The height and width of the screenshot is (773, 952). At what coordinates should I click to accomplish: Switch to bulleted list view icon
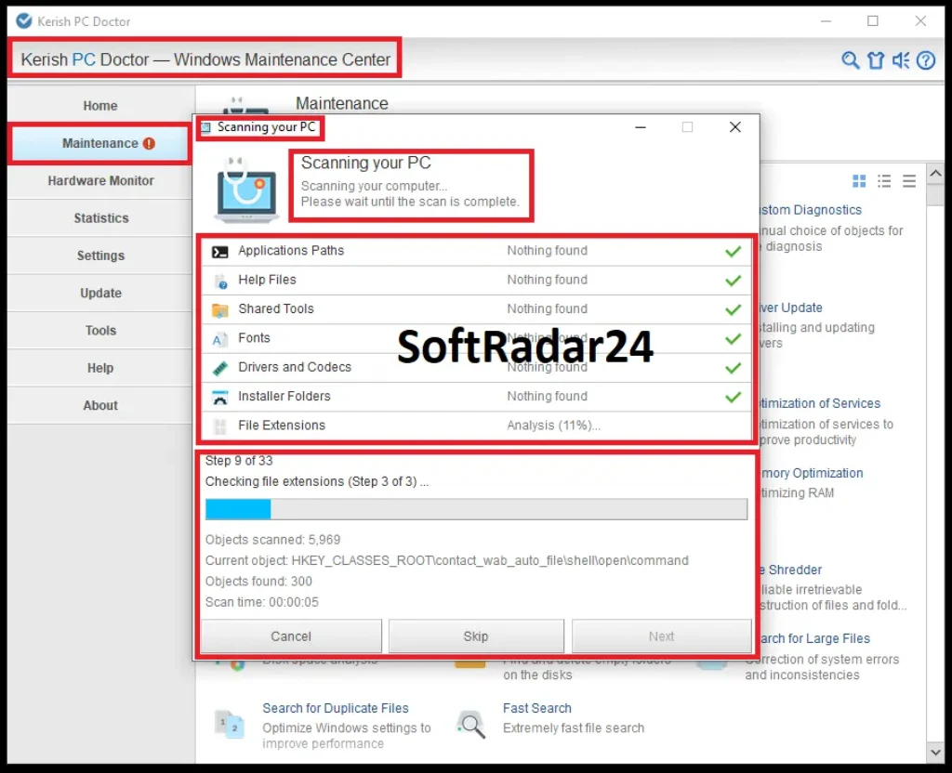click(884, 180)
